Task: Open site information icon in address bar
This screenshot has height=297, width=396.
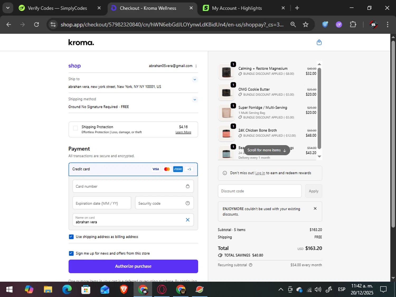Action: point(53,25)
